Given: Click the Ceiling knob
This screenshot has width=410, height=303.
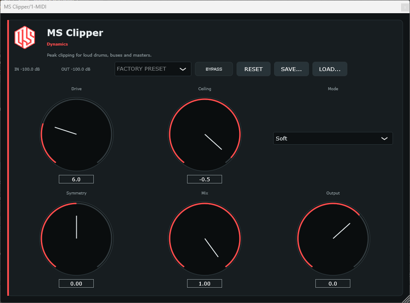Looking at the screenshot, I should click(x=205, y=134).
